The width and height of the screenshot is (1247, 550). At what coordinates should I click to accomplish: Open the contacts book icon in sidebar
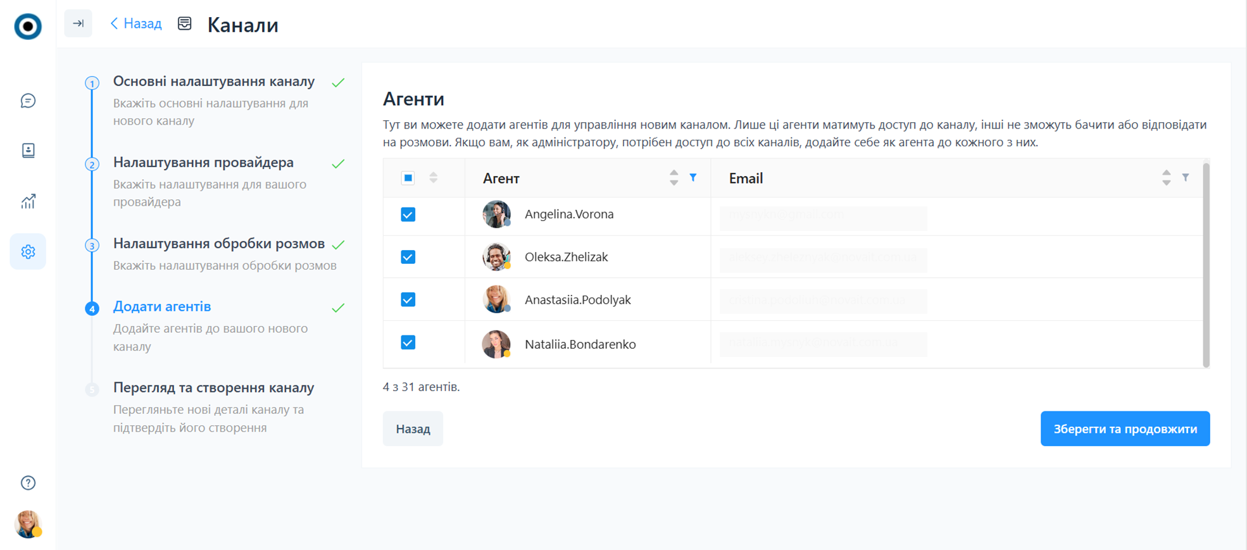pyautogui.click(x=28, y=151)
